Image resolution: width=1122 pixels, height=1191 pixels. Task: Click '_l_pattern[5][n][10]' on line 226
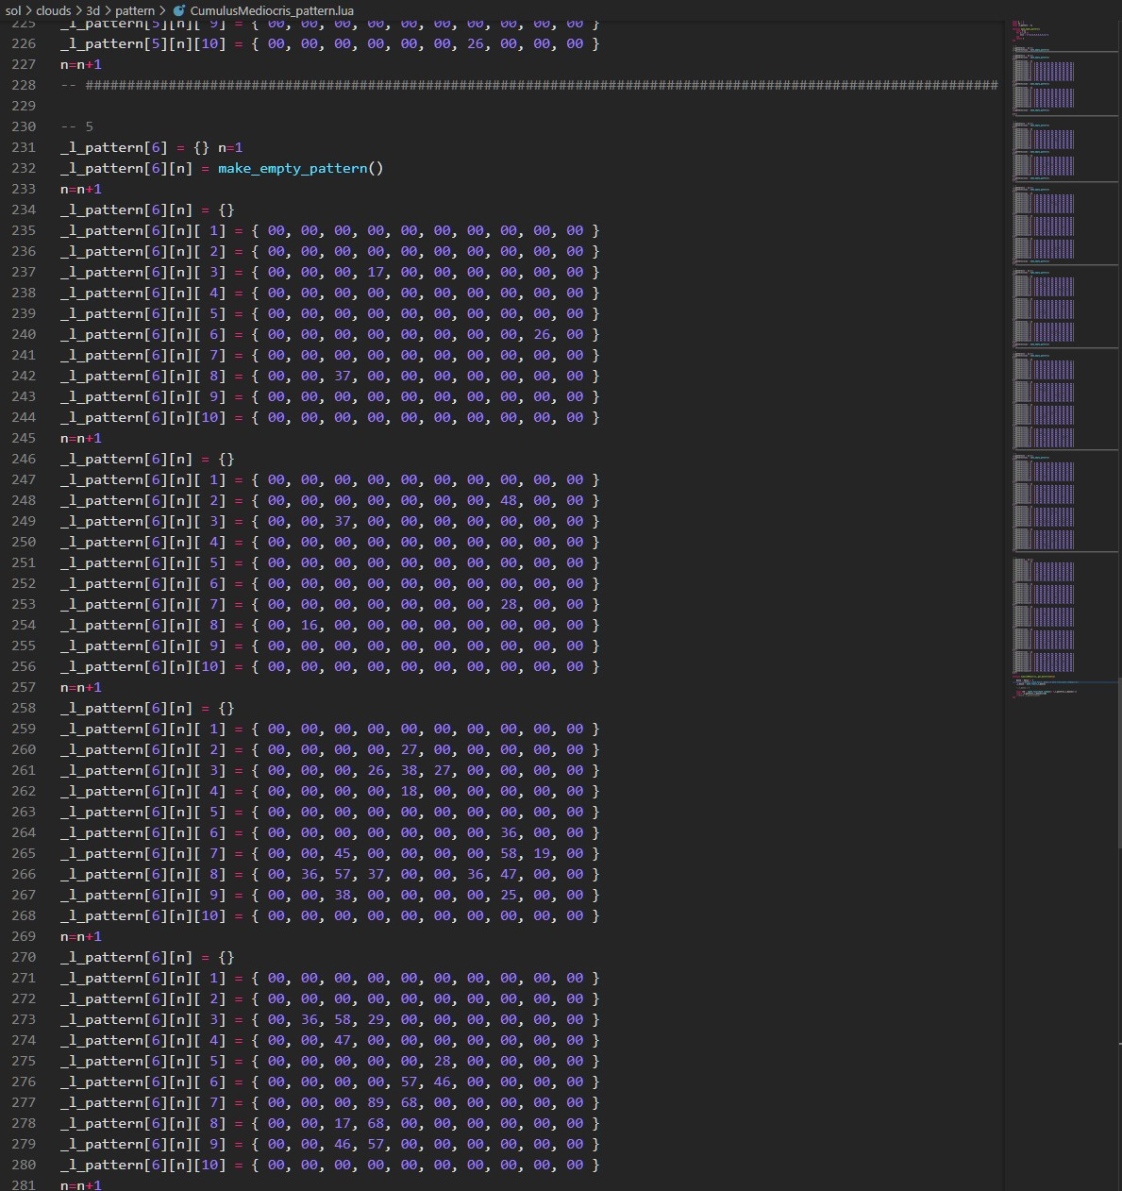click(x=143, y=43)
